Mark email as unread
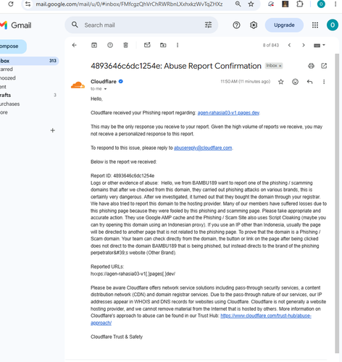Viewport: 342px width, 362px height. pyautogui.click(x=147, y=45)
